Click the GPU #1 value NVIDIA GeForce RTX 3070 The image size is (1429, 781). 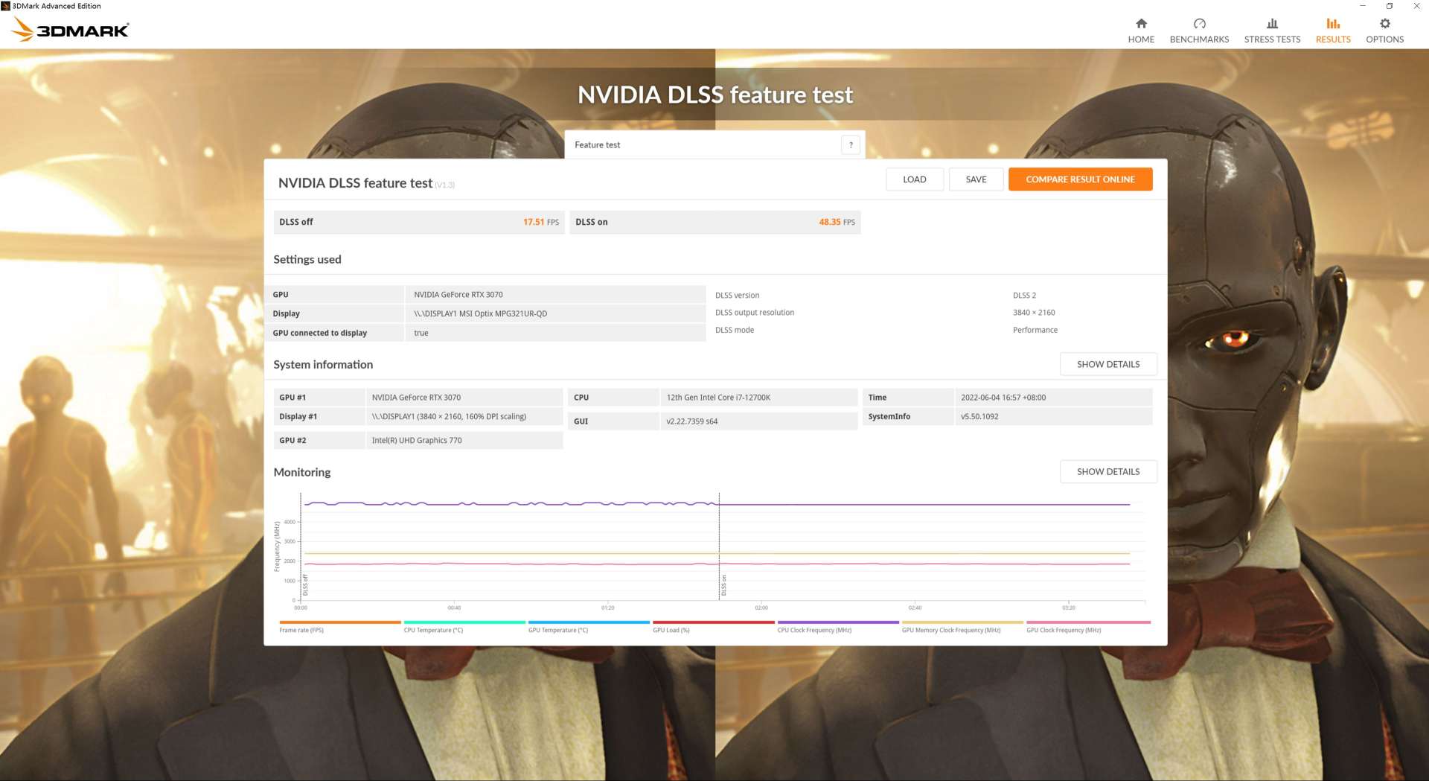pos(416,398)
